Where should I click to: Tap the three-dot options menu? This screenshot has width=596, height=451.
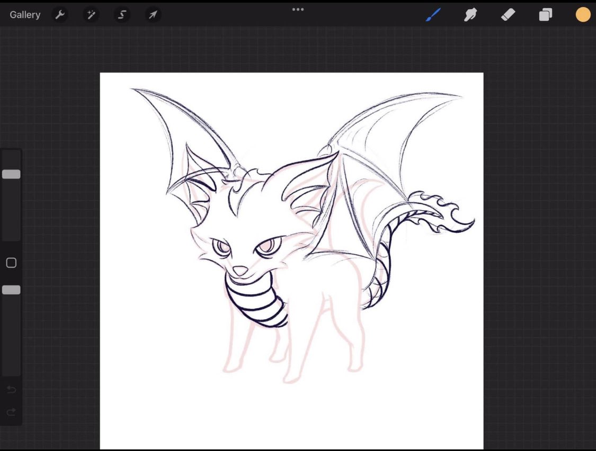click(298, 10)
